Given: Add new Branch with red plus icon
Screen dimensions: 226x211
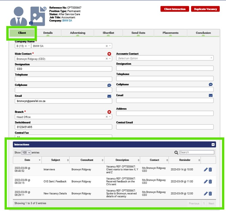Looking at the screenshot, I should [109, 112].
